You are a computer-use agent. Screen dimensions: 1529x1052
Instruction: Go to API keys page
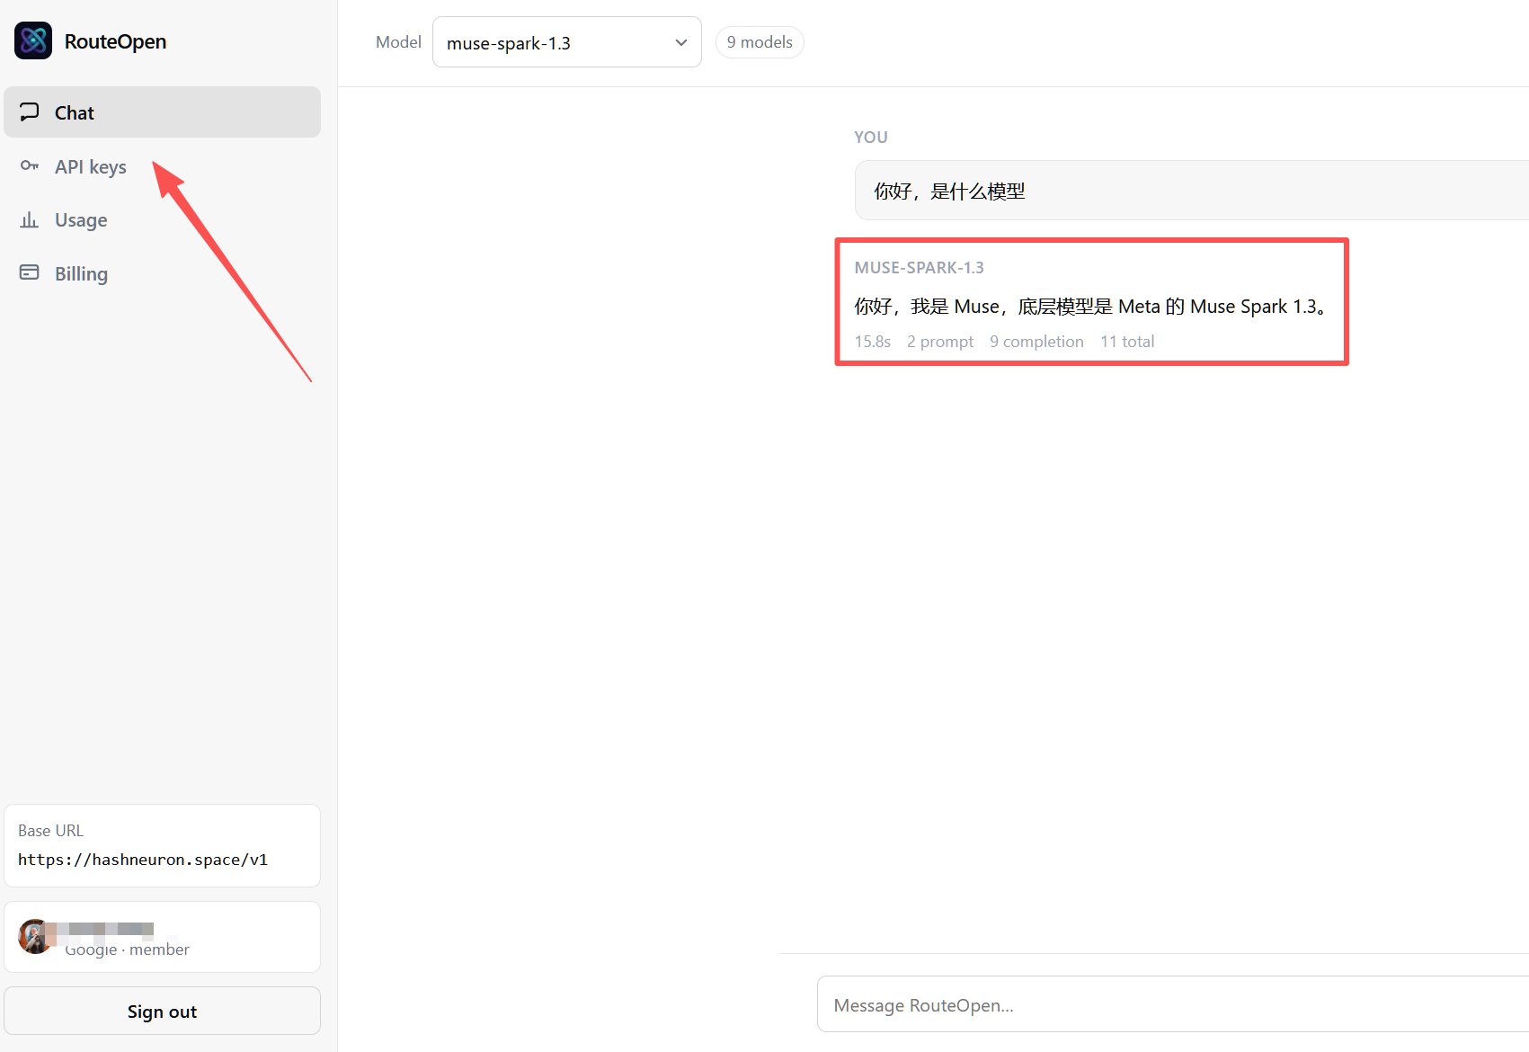click(x=162, y=166)
